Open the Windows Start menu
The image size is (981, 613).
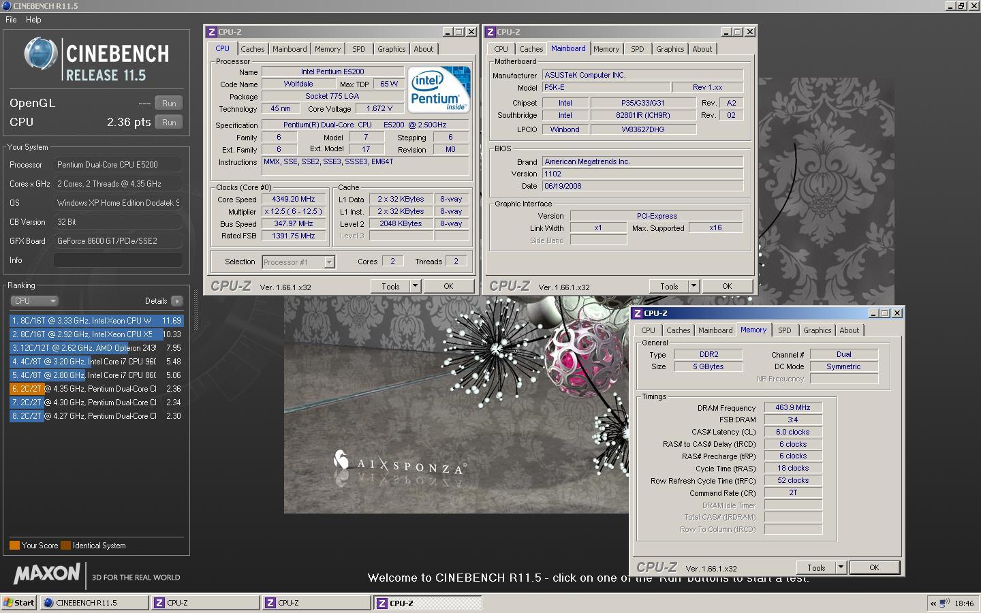point(19,603)
